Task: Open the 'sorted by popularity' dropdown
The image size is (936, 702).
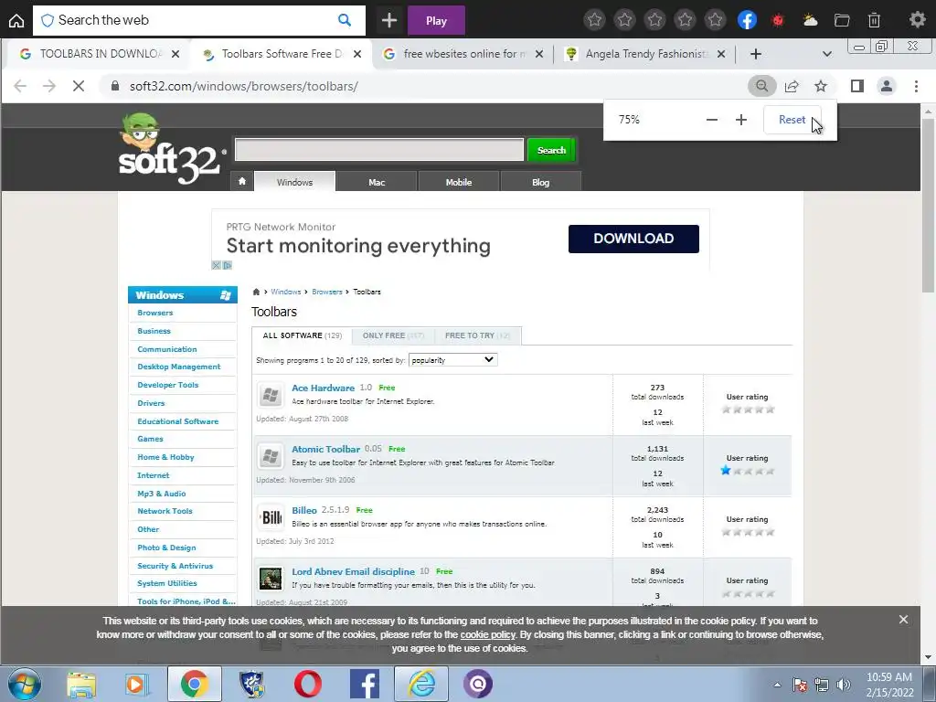Action: click(452, 360)
